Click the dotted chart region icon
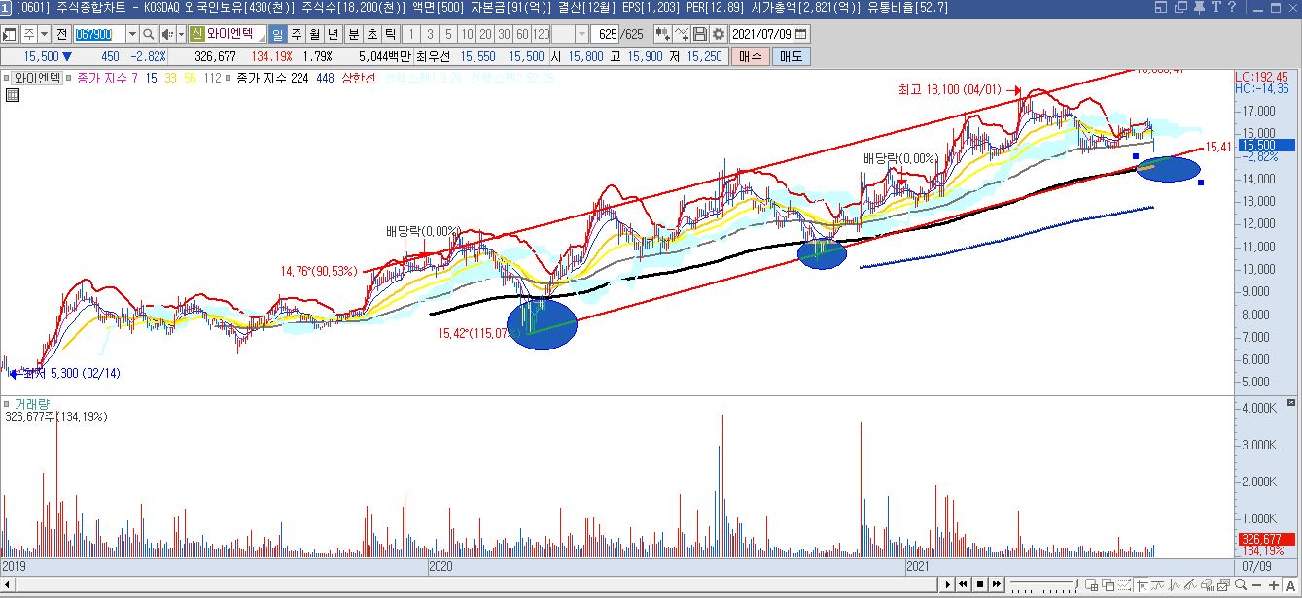The image size is (1302, 598). coord(1124,584)
